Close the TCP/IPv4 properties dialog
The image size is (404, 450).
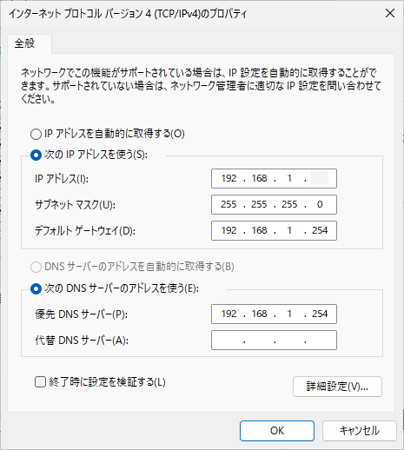(390, 13)
